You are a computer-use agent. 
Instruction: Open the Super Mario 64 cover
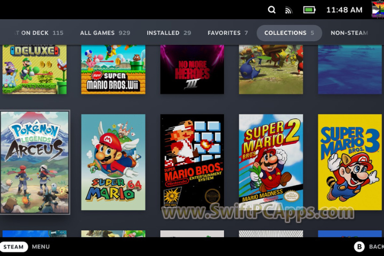click(x=113, y=162)
